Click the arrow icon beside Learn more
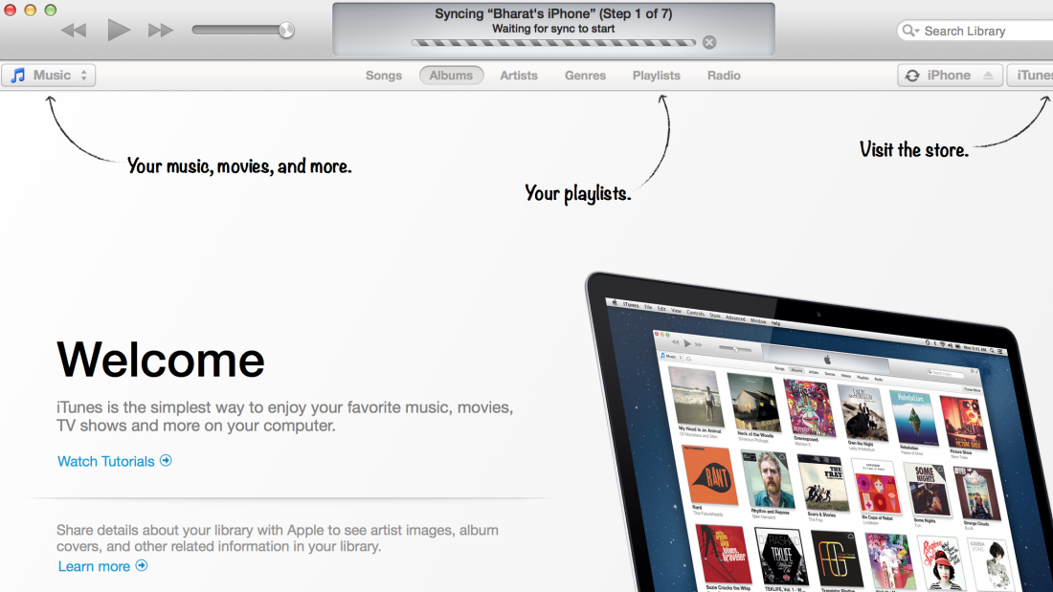The height and width of the screenshot is (592, 1053). (142, 565)
